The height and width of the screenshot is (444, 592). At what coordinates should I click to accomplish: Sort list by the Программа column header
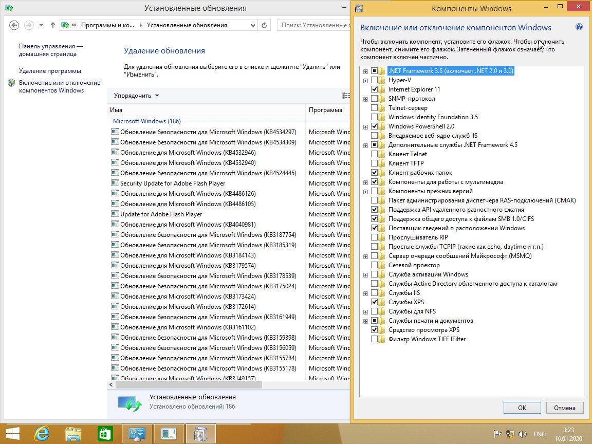point(325,110)
